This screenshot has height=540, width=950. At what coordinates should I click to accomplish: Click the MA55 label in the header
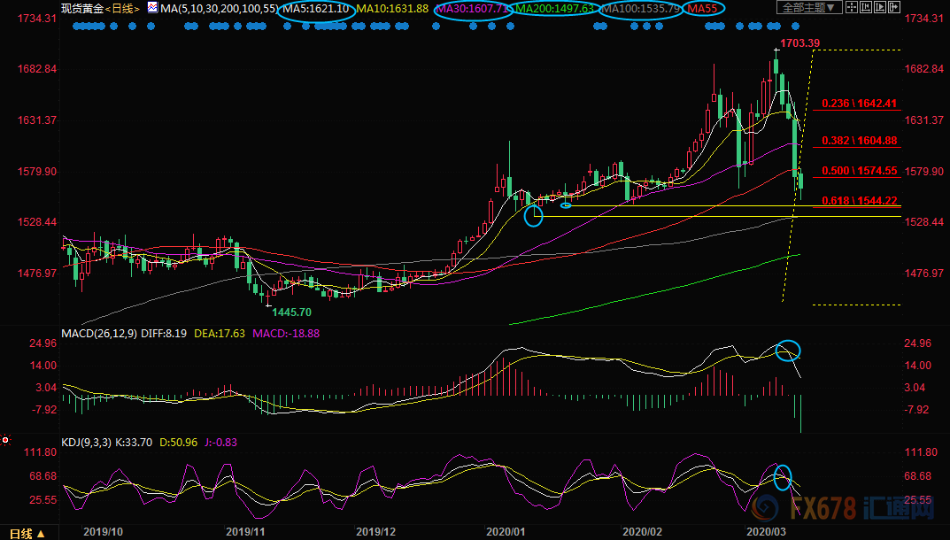(x=703, y=8)
